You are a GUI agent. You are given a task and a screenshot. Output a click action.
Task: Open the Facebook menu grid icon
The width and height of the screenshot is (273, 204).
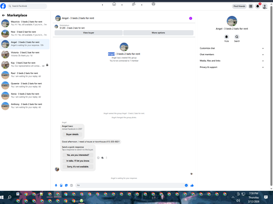pyautogui.click(x=251, y=6)
